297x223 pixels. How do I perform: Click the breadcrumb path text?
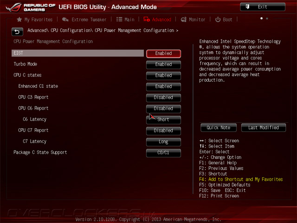(x=103, y=30)
